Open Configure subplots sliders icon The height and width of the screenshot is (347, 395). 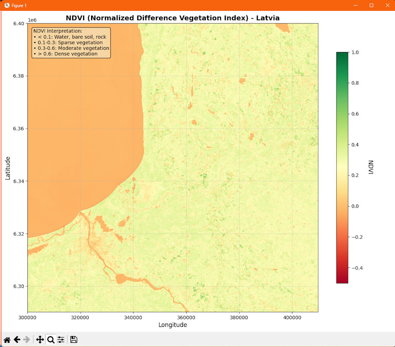pyautogui.click(x=61, y=340)
